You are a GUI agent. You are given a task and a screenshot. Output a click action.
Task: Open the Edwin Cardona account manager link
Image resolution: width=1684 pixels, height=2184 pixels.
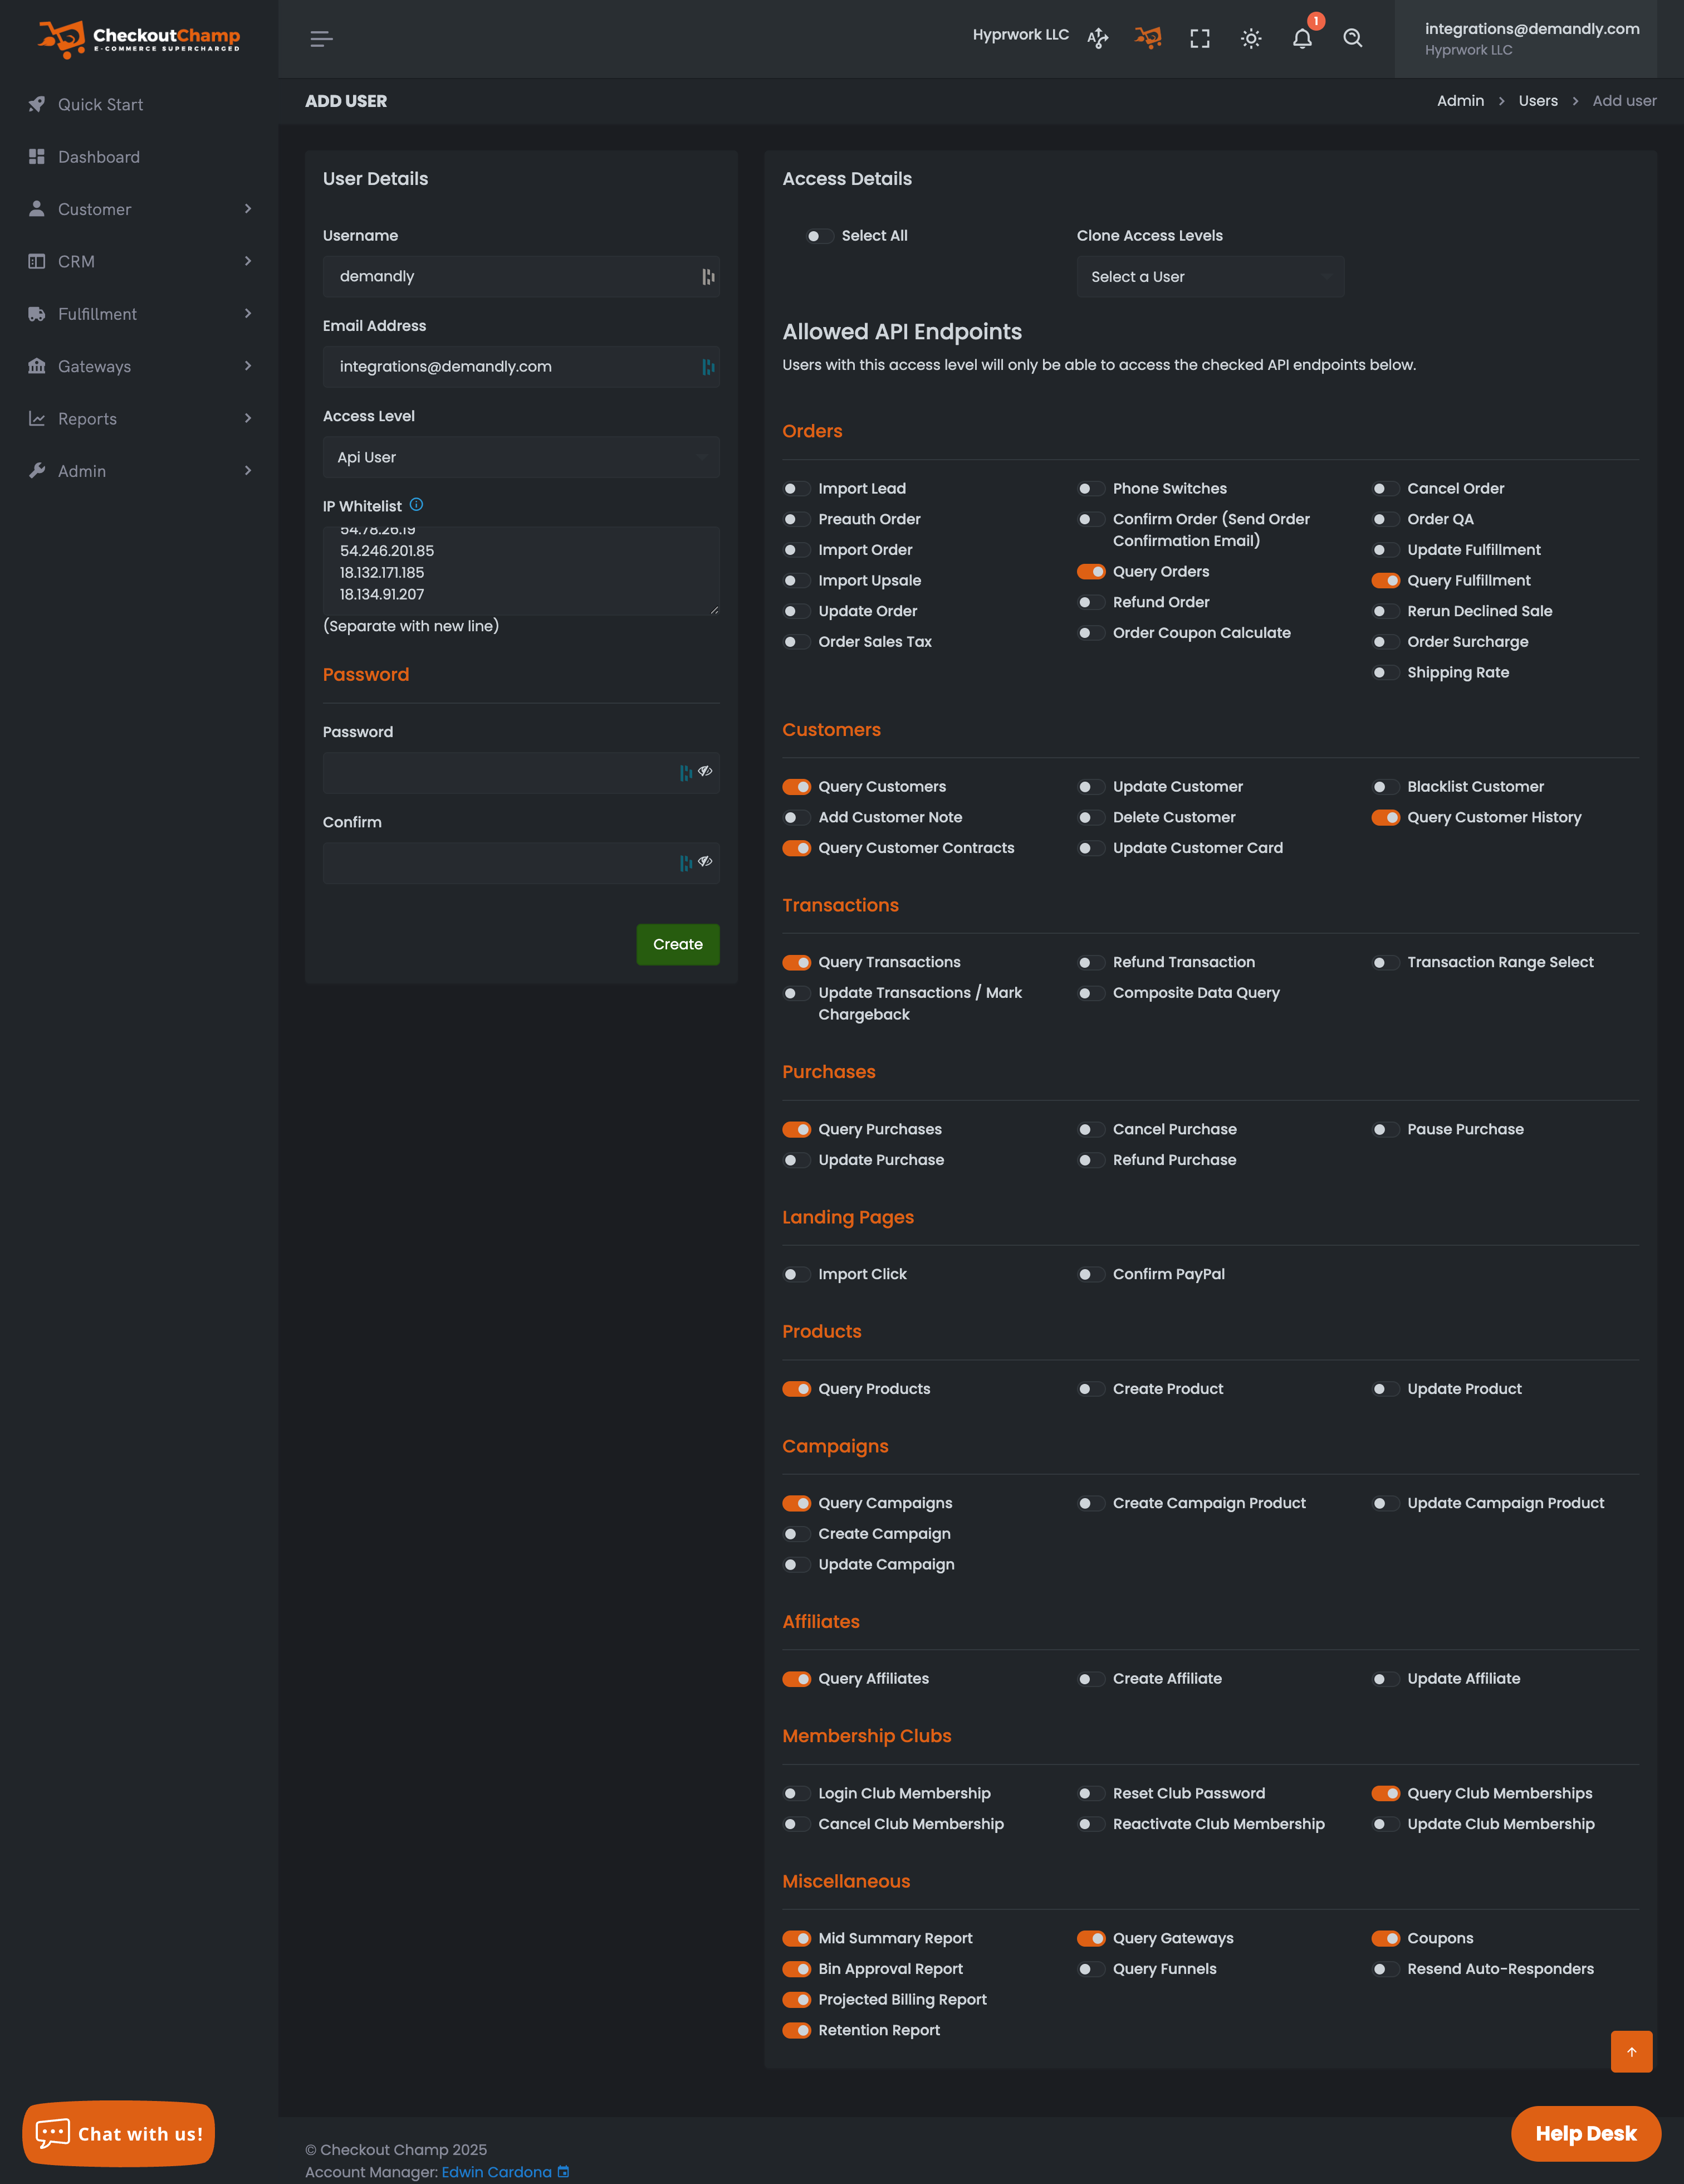point(498,2172)
